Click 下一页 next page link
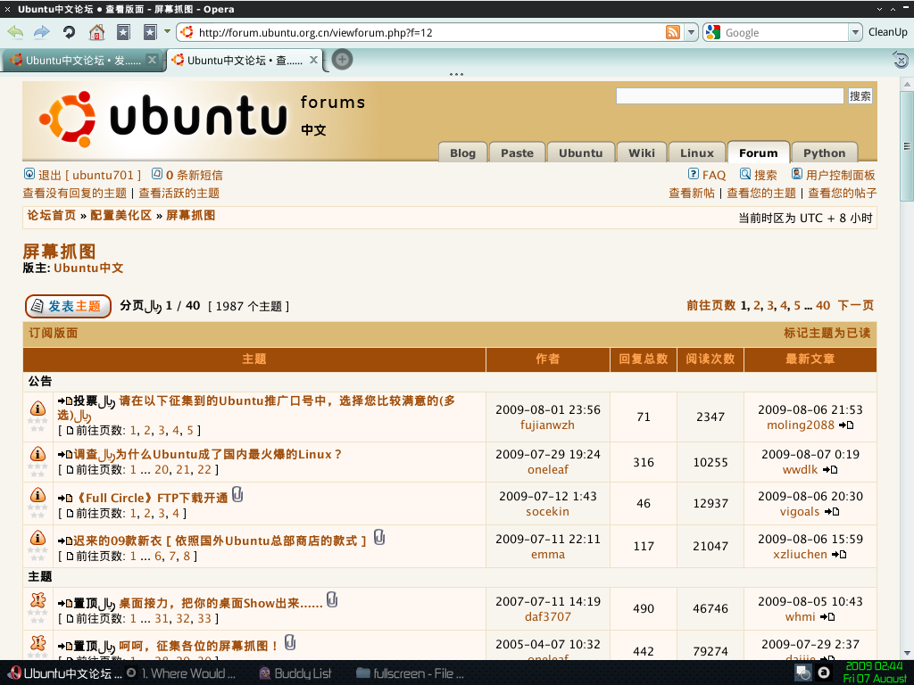Viewport: 914px width, 685px height. (x=856, y=305)
